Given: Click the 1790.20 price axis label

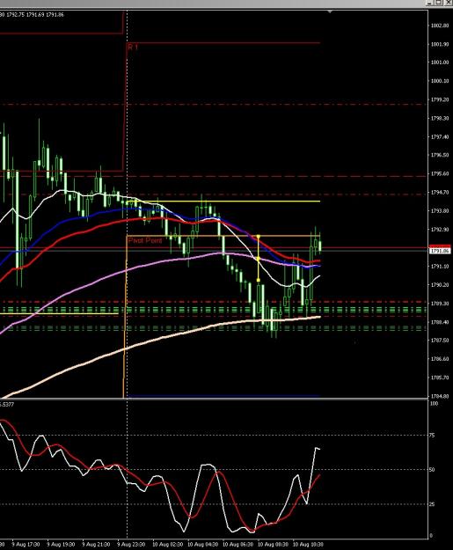Looking at the screenshot, I should coord(440,285).
